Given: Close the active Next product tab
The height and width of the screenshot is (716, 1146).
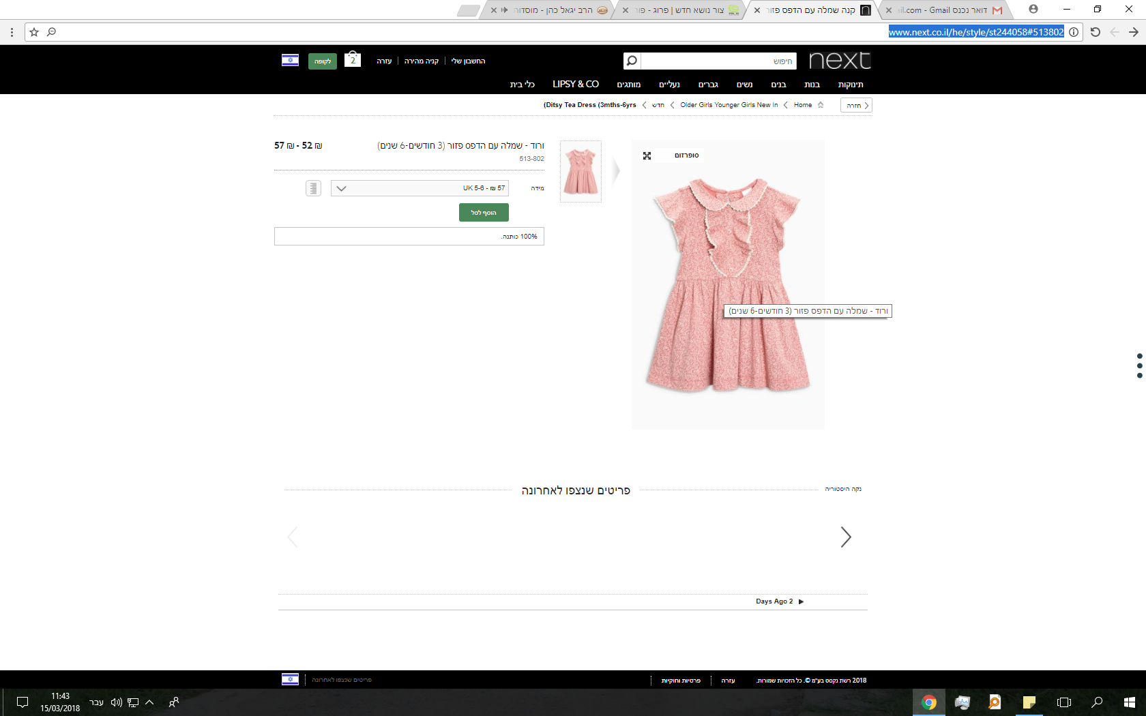Looking at the screenshot, I should click(x=757, y=10).
